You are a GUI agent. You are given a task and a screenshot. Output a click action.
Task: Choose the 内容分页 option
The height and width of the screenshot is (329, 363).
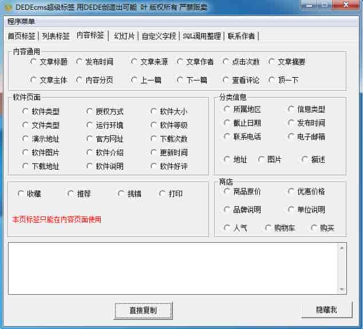click(94, 80)
